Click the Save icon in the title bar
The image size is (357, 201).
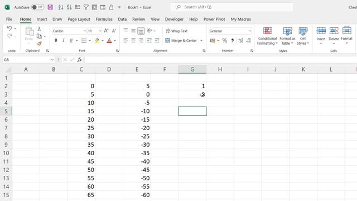(x=50, y=7)
